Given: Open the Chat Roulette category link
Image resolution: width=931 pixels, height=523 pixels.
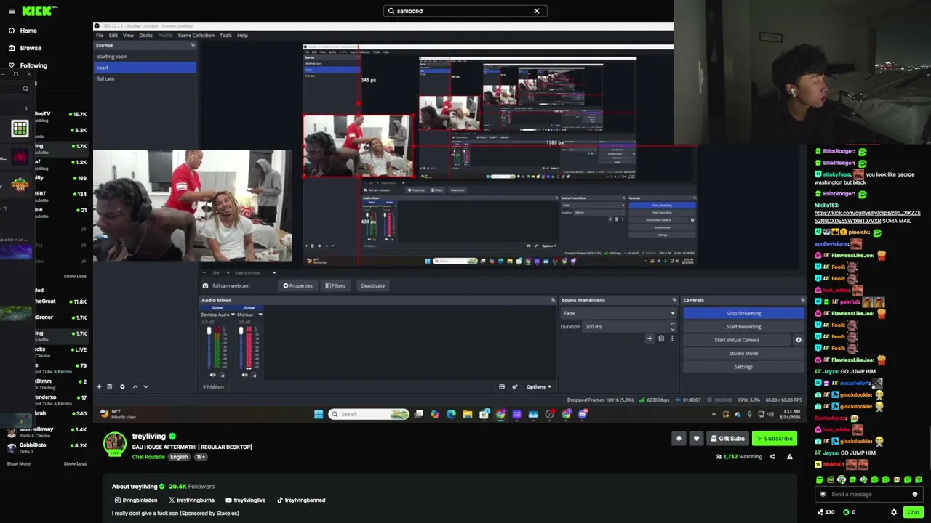Looking at the screenshot, I should (x=148, y=457).
